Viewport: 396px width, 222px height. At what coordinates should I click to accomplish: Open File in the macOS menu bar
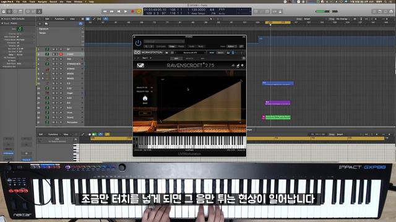[x=18, y=1]
